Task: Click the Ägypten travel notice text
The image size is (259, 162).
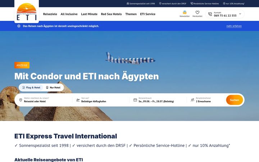Action: [x=61, y=26]
